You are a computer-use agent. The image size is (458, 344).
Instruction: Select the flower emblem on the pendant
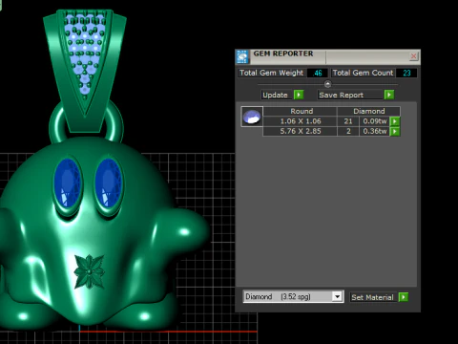[x=89, y=271]
